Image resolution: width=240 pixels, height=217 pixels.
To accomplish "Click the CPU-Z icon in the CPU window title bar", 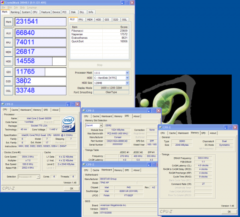I will pyautogui.click(x=3, y=104).
